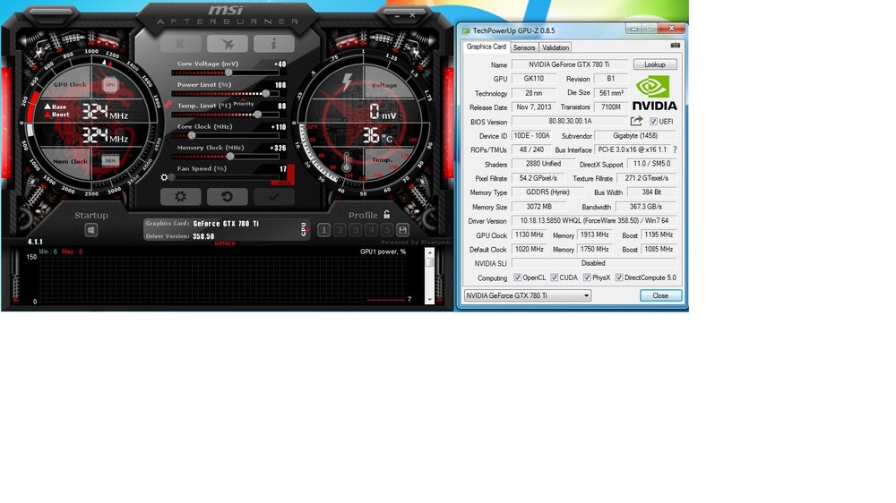
Task: Click GPU selector next to graphics card name
Action: pos(304,229)
